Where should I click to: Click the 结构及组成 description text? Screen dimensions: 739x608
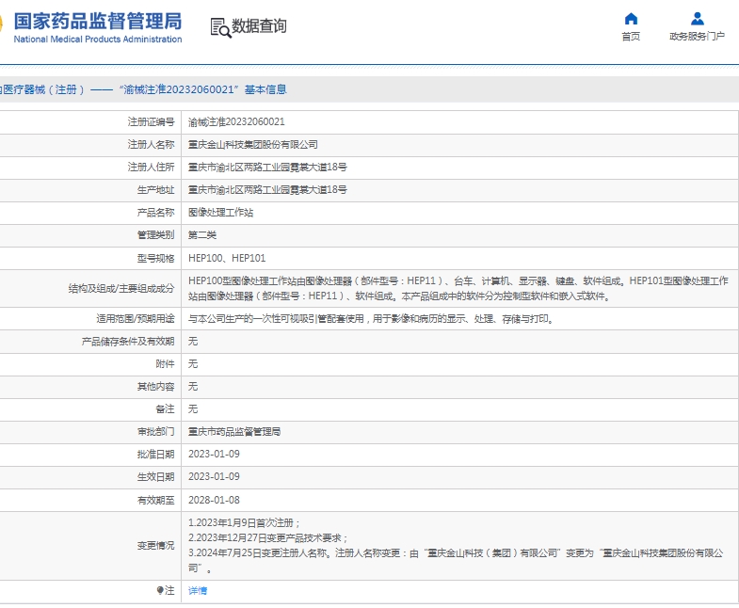coord(458,288)
